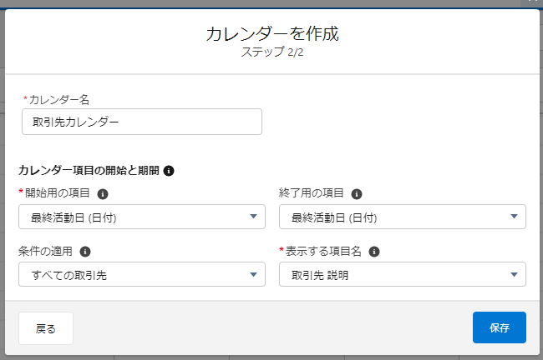Show help icon next to 開始用の項目
This screenshot has height=360, width=543.
pyautogui.click(x=103, y=194)
